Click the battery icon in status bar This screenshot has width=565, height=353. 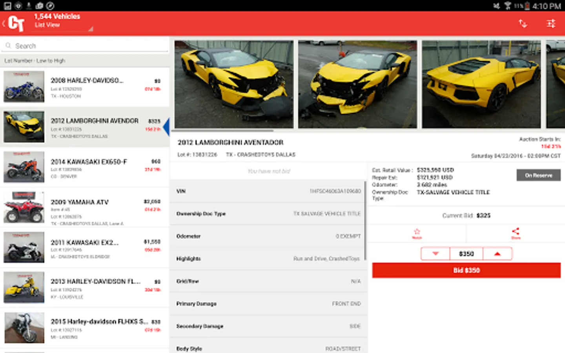point(527,6)
